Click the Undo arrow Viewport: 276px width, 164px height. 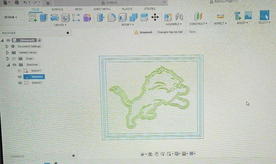25,2
